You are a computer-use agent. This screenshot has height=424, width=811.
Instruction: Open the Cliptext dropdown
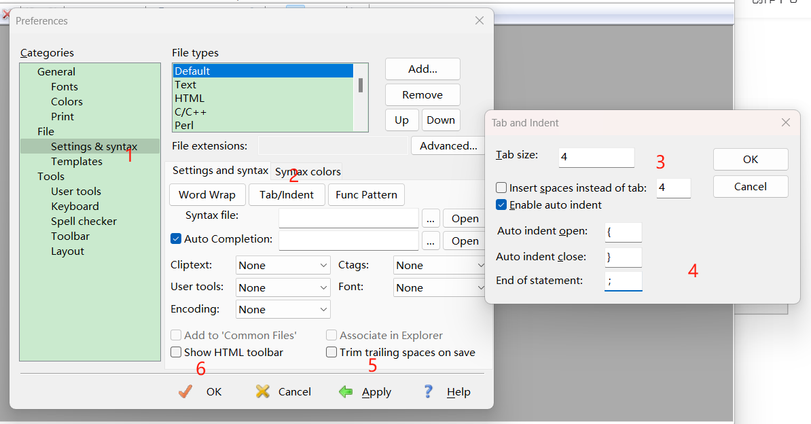pyautogui.click(x=283, y=265)
